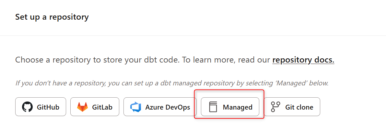Select GitHub as the repository provider

pos(41,107)
